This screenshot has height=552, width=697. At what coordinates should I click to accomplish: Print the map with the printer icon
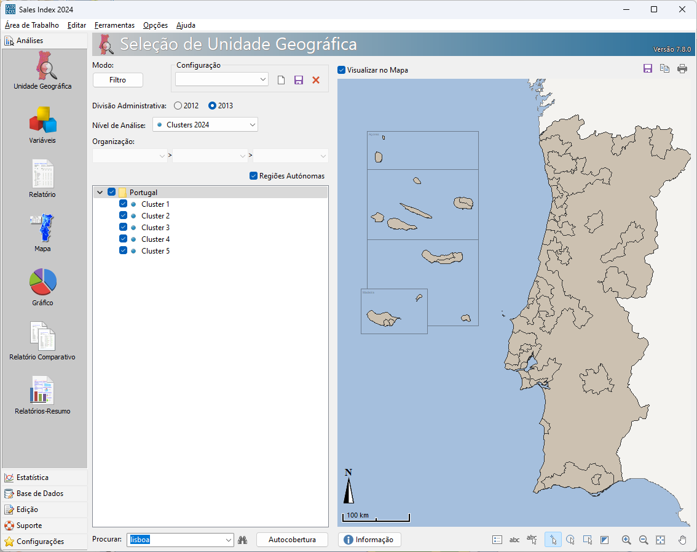pyautogui.click(x=682, y=69)
